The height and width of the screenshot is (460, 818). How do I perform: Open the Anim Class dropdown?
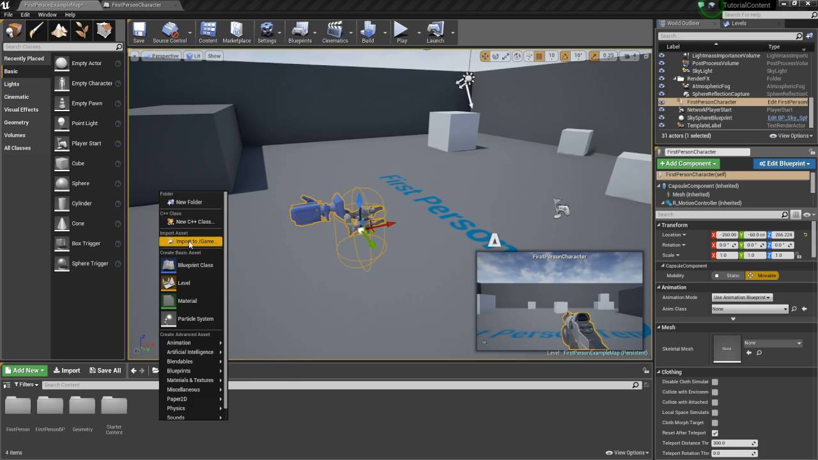750,309
